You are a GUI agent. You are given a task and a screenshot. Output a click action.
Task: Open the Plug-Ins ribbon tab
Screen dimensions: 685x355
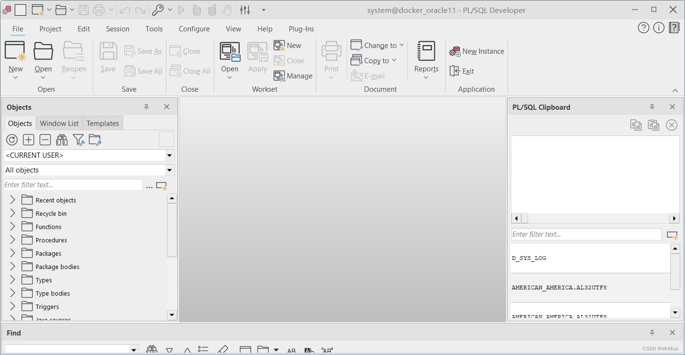coord(302,29)
